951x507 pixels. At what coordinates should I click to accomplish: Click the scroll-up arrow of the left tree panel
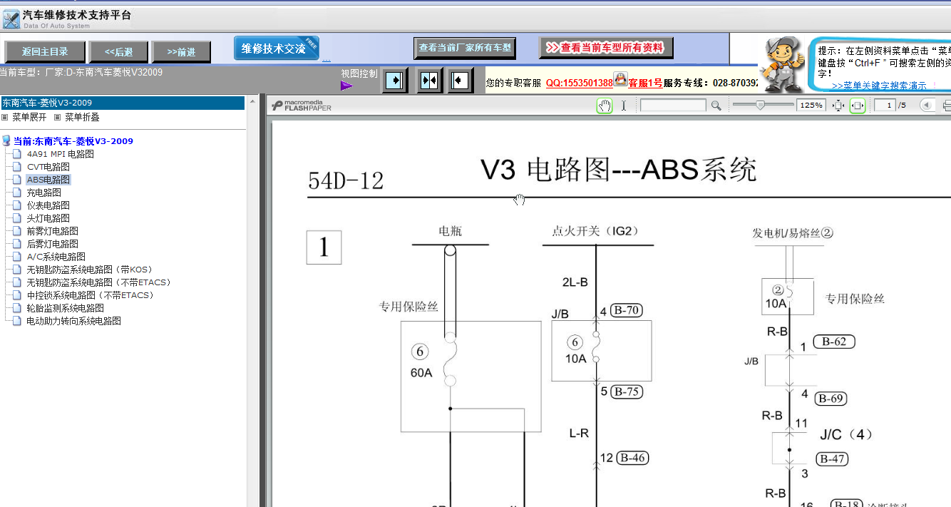252,101
